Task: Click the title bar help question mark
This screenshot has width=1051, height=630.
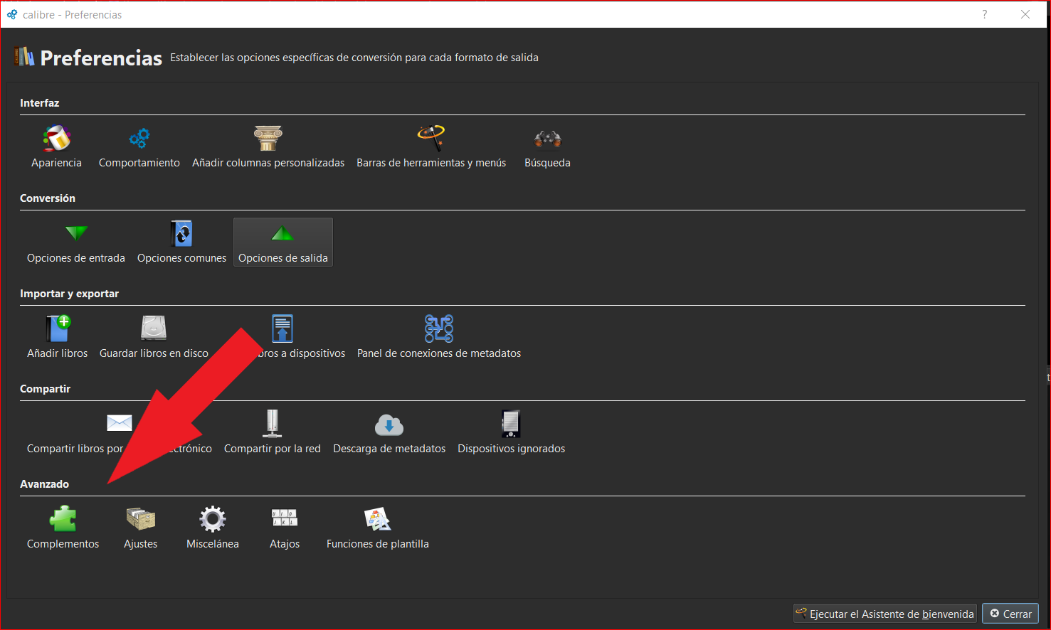Action: 985,14
